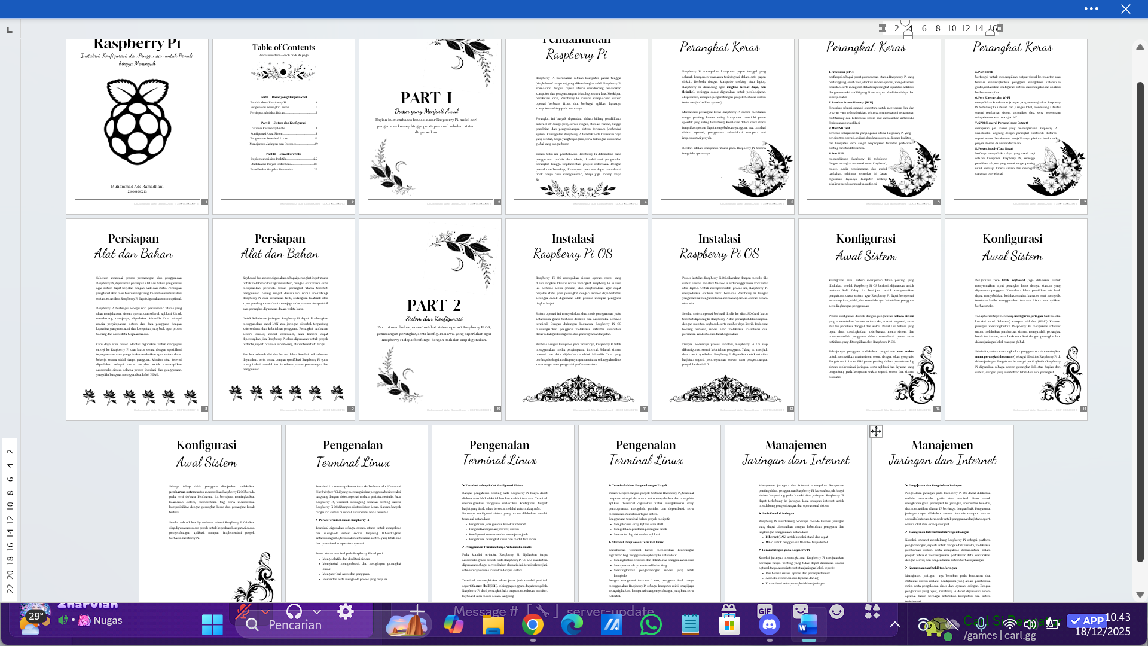The width and height of the screenshot is (1148, 646).
Task: Open the weather widget showing 29°
Action: coord(36,622)
